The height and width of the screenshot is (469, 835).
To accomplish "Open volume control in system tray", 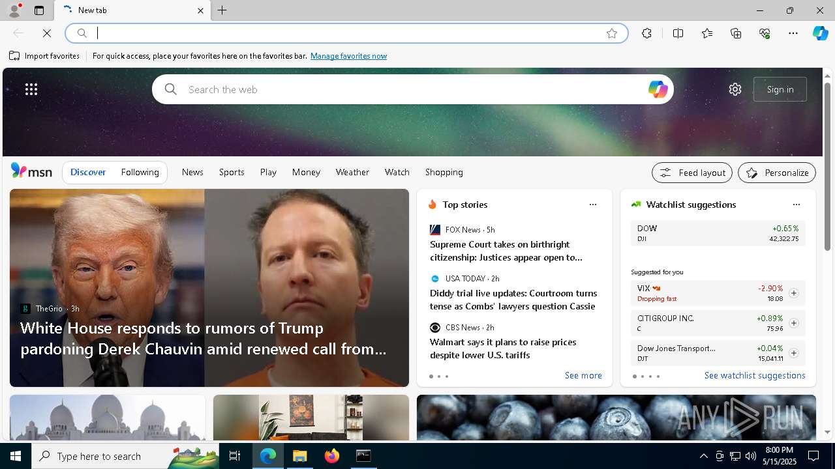I will coord(751,456).
